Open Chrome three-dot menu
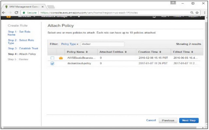The image size is (209, 130). [205, 13]
